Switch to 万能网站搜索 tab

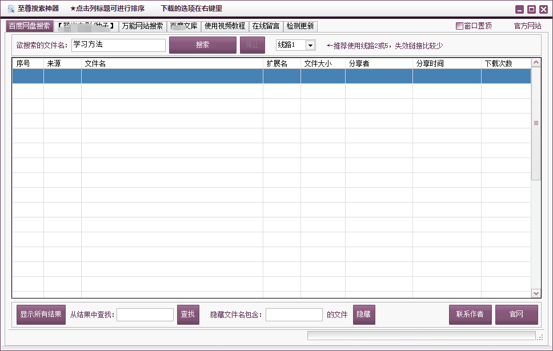[x=142, y=26]
